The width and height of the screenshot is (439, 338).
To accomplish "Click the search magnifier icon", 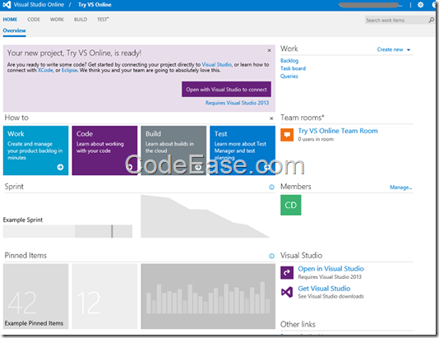I will [431, 20].
